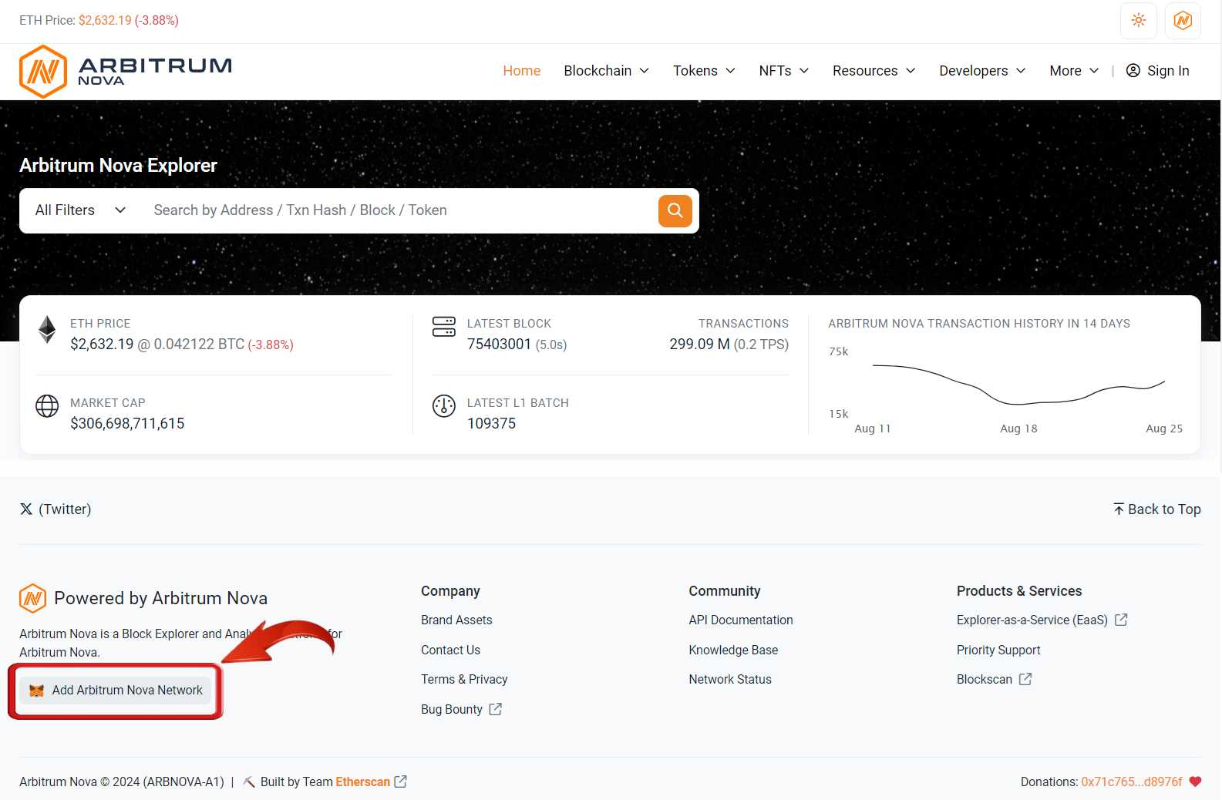The width and height of the screenshot is (1222, 800).
Task: Open the Contact Us link
Action: pos(450,650)
